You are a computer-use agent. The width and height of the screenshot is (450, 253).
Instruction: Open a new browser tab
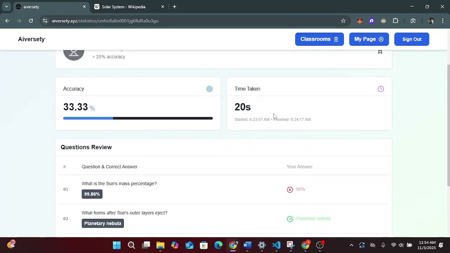(174, 7)
